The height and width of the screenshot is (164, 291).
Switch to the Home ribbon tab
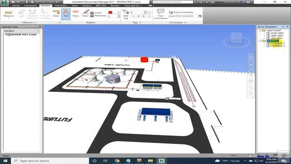point(16,5)
